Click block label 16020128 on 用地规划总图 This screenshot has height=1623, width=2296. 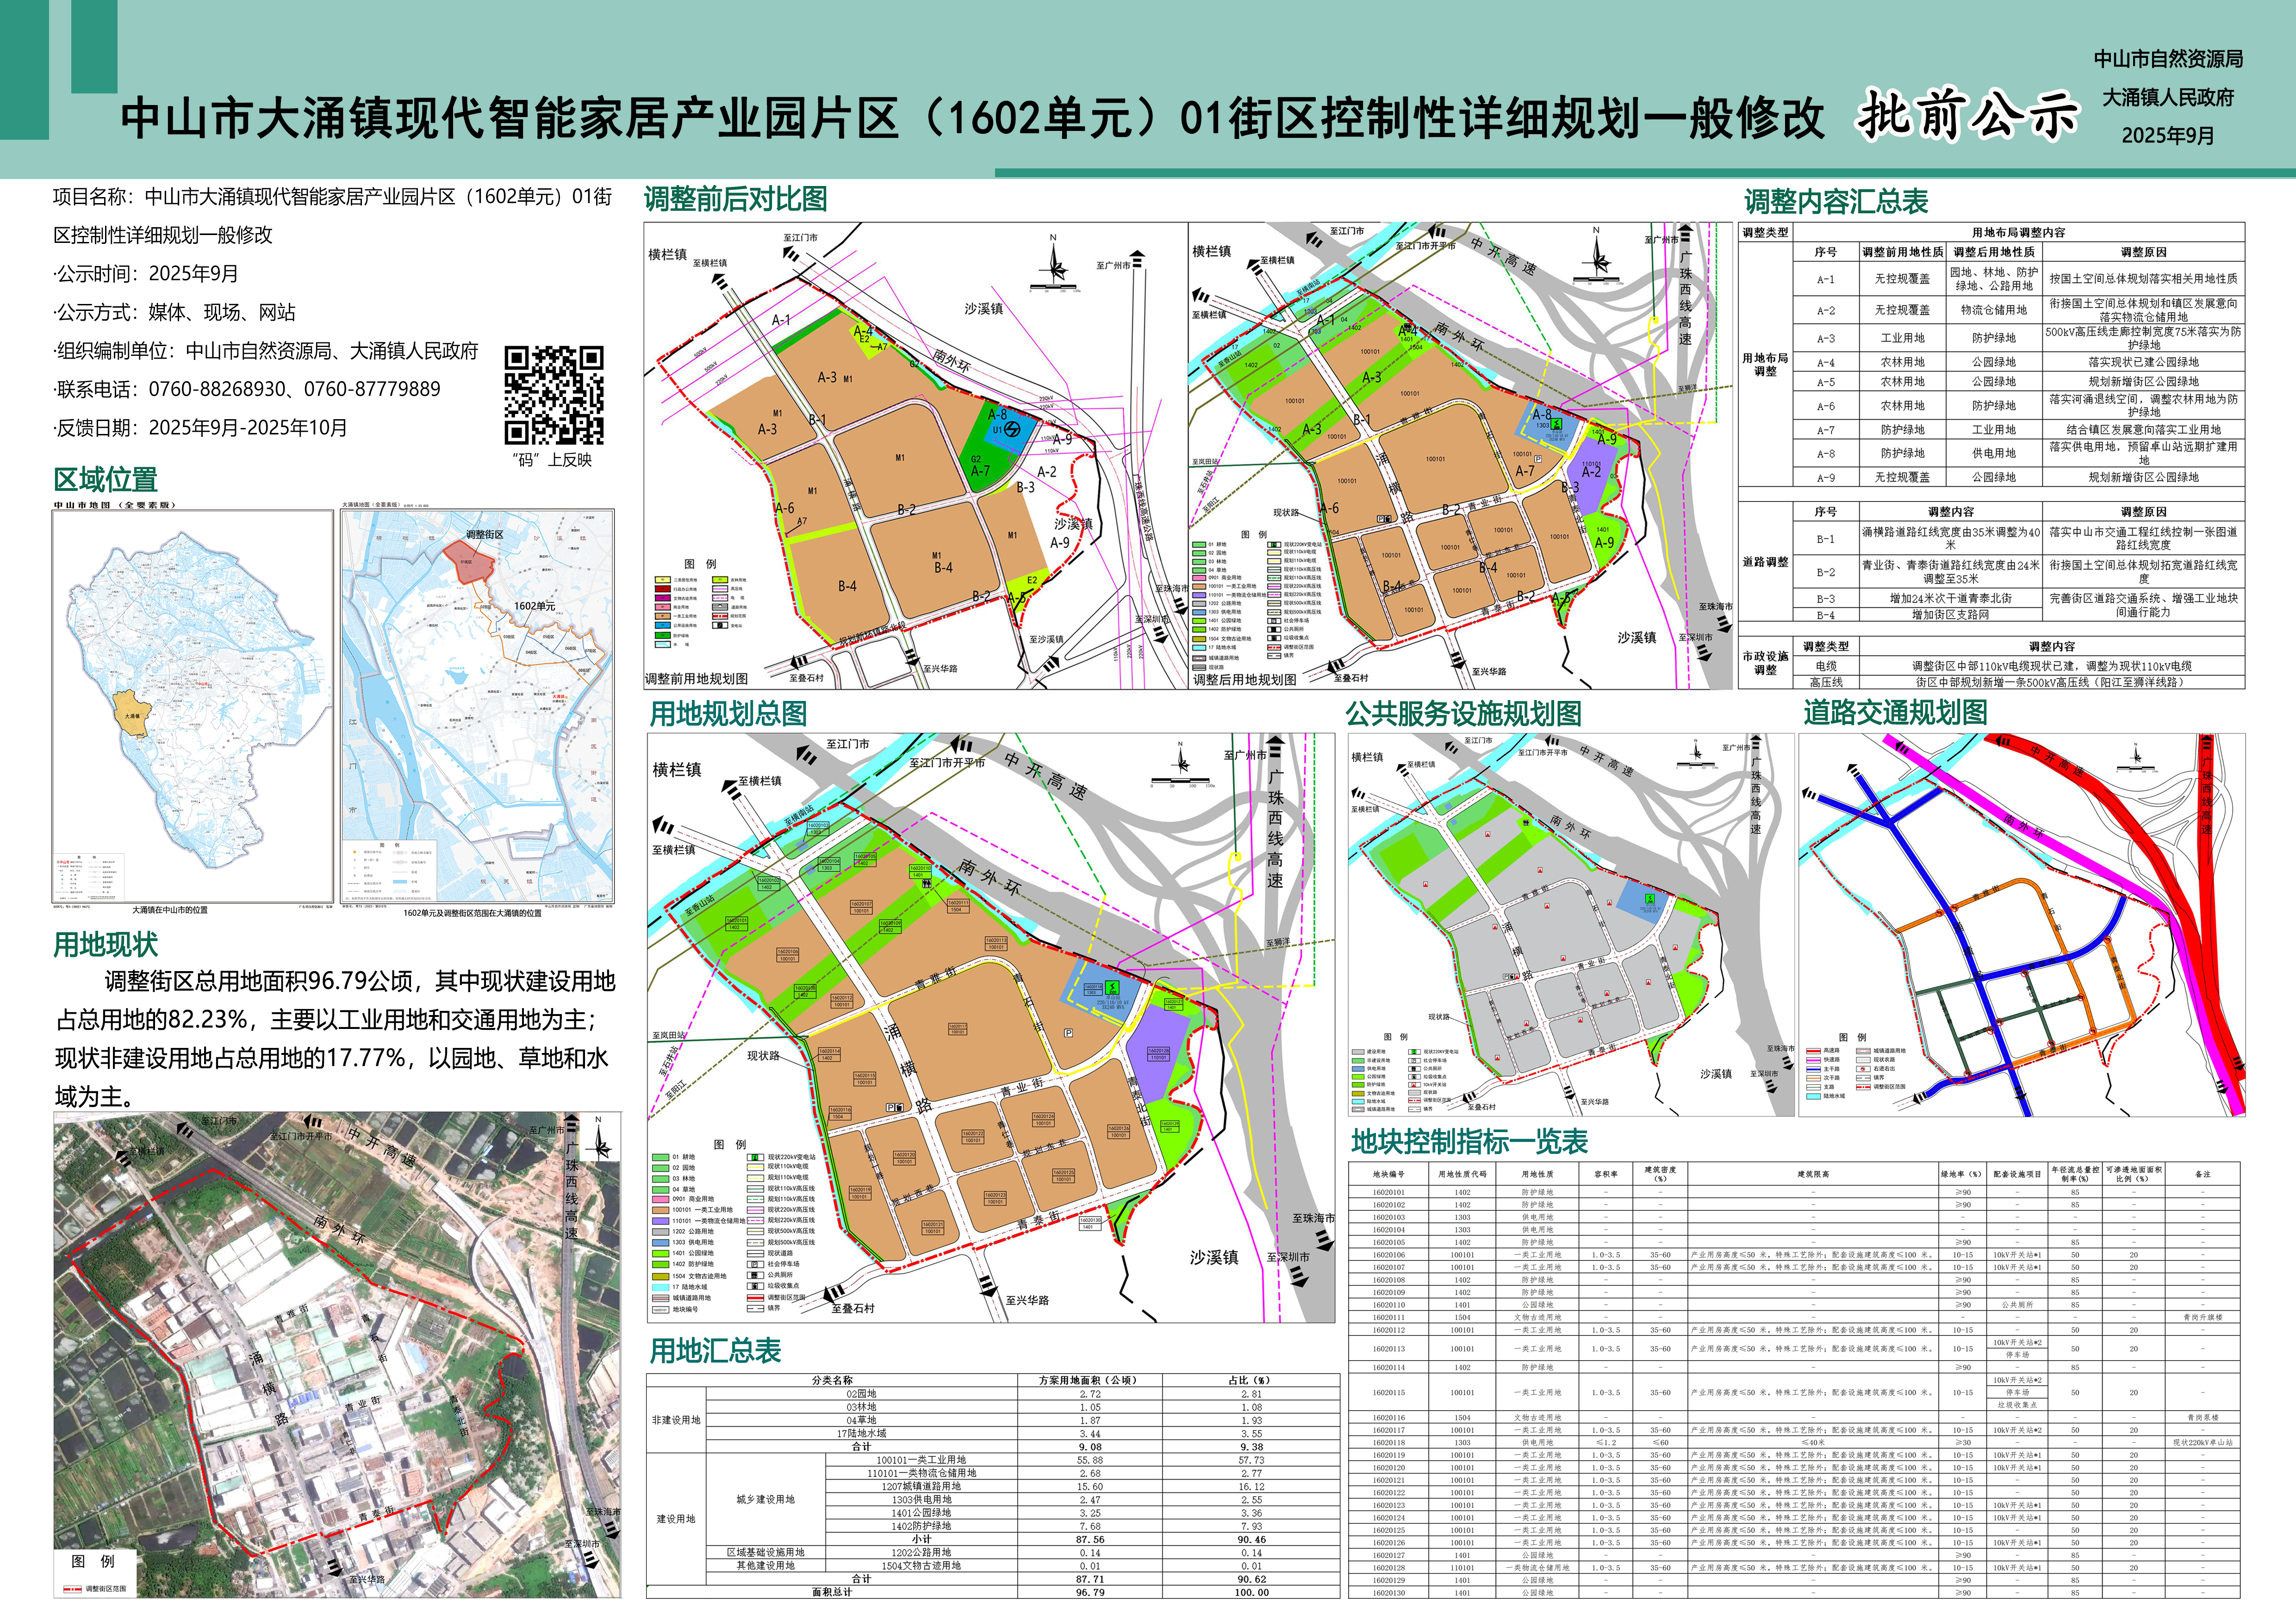pyautogui.click(x=1158, y=1050)
